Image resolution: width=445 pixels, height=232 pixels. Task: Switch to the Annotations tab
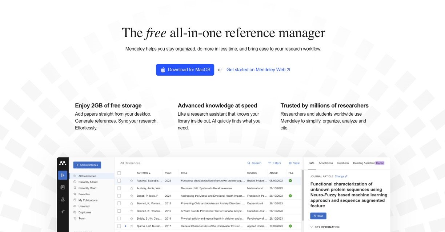point(326,163)
